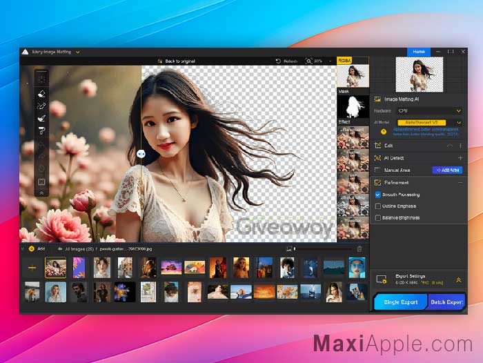The width and height of the screenshot is (483, 363).
Task: Open the Hardware CPU dropdown
Action: pos(429,110)
